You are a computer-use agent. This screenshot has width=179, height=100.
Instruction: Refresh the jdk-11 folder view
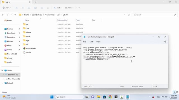click(x=129, y=15)
